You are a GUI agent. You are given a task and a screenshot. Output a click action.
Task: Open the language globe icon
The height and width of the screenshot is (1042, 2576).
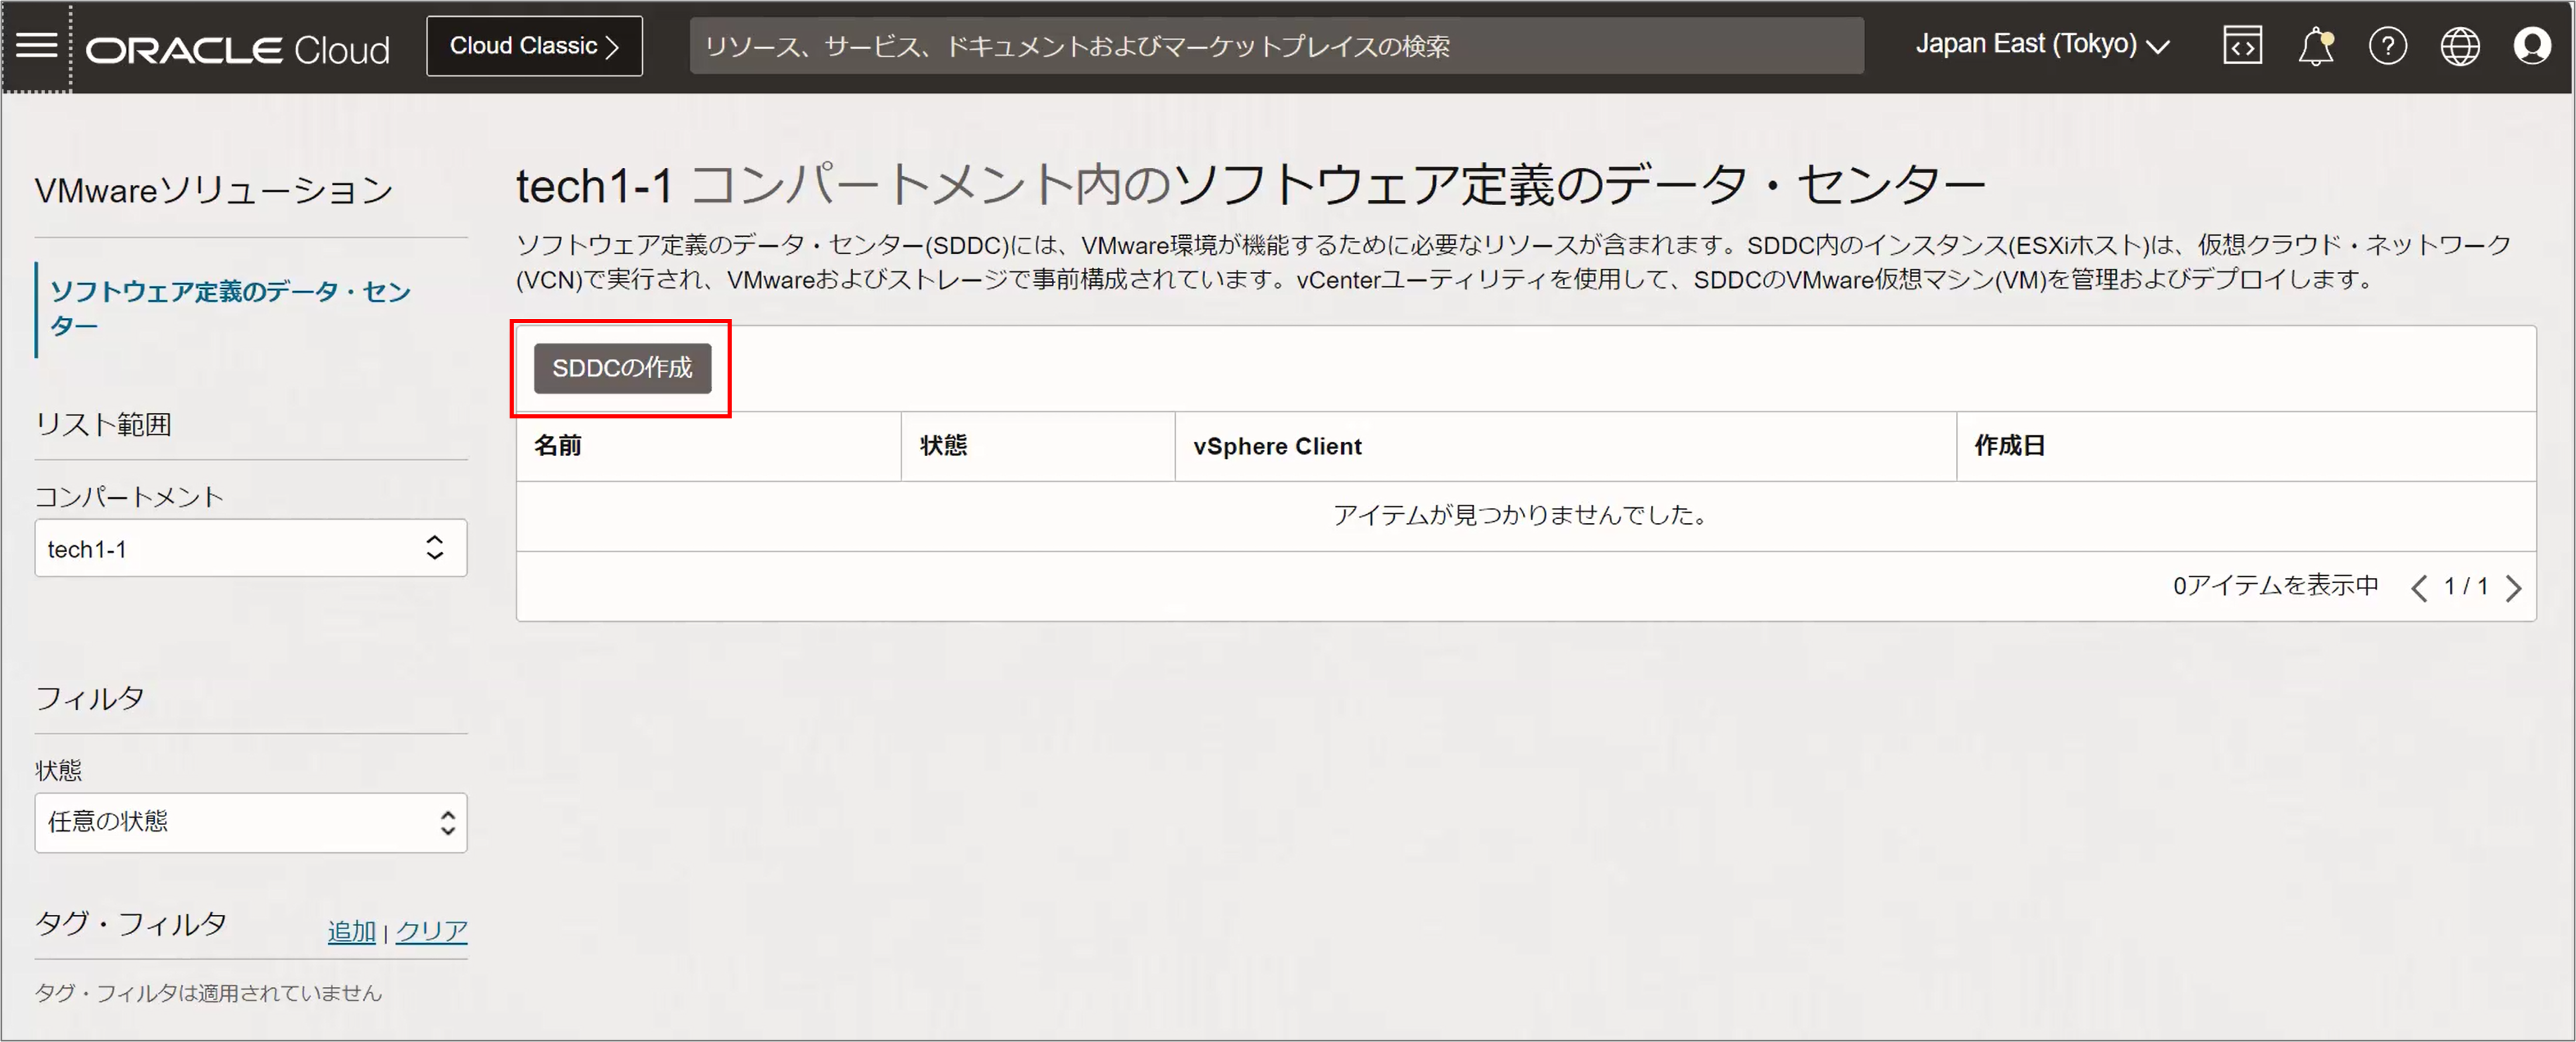click(x=2459, y=46)
